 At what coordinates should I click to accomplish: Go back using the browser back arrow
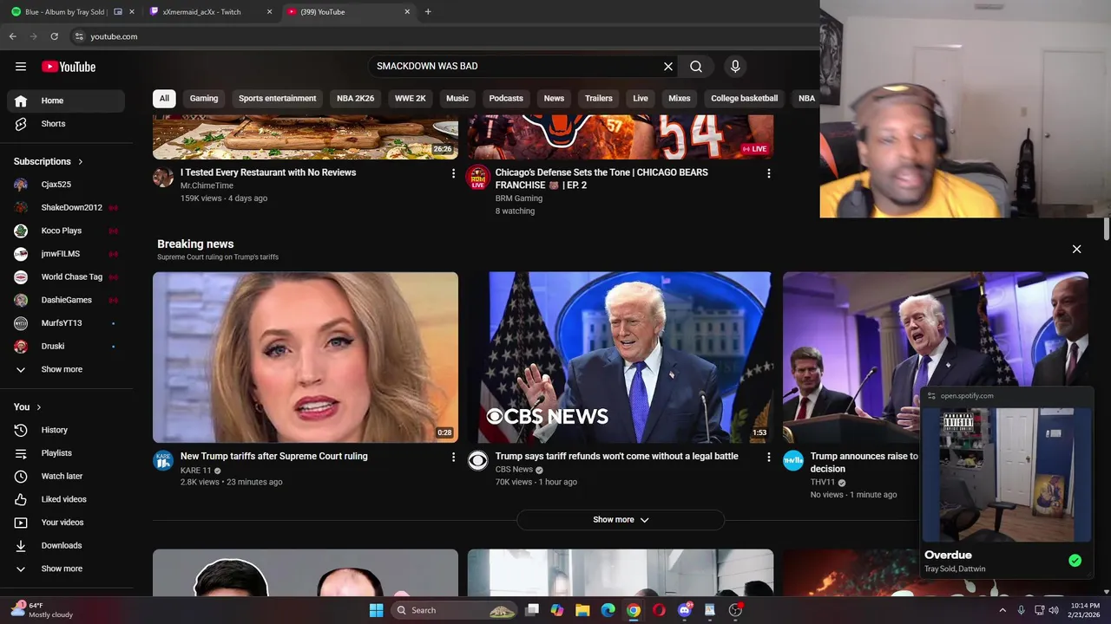pyautogui.click(x=12, y=36)
